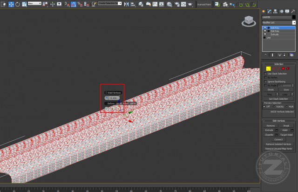
Task: Open the Create Selection Set dropdown
Action: click(110, 3)
